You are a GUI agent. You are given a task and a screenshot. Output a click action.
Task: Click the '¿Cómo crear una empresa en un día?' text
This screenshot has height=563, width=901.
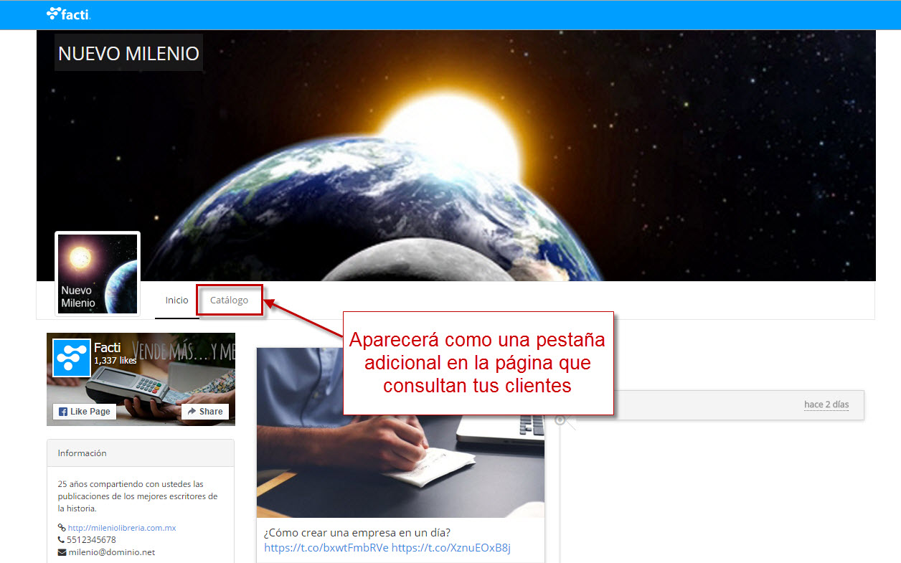[357, 533]
